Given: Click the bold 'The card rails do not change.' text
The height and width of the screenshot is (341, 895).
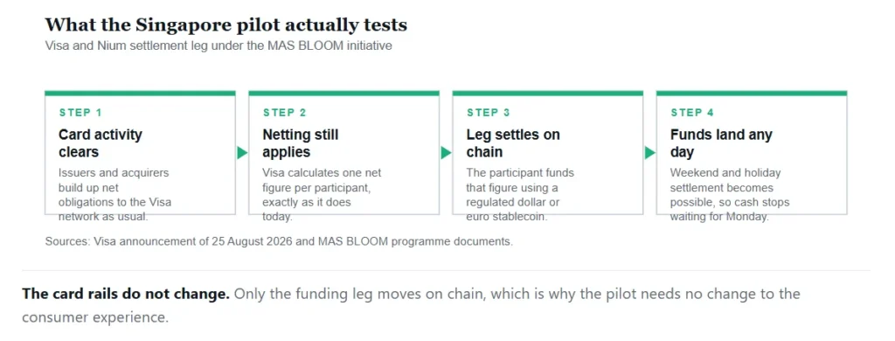Looking at the screenshot, I should pyautogui.click(x=126, y=294).
